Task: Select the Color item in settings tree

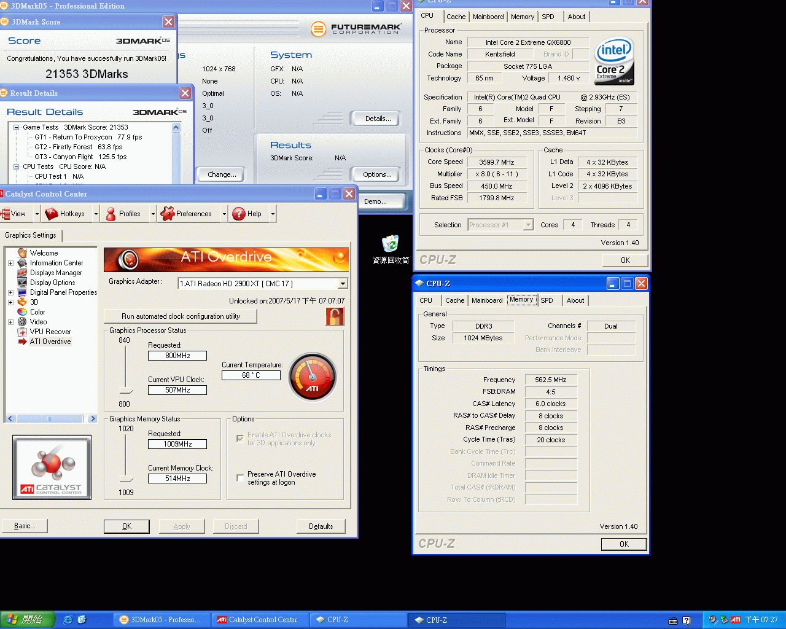Action: (37, 312)
